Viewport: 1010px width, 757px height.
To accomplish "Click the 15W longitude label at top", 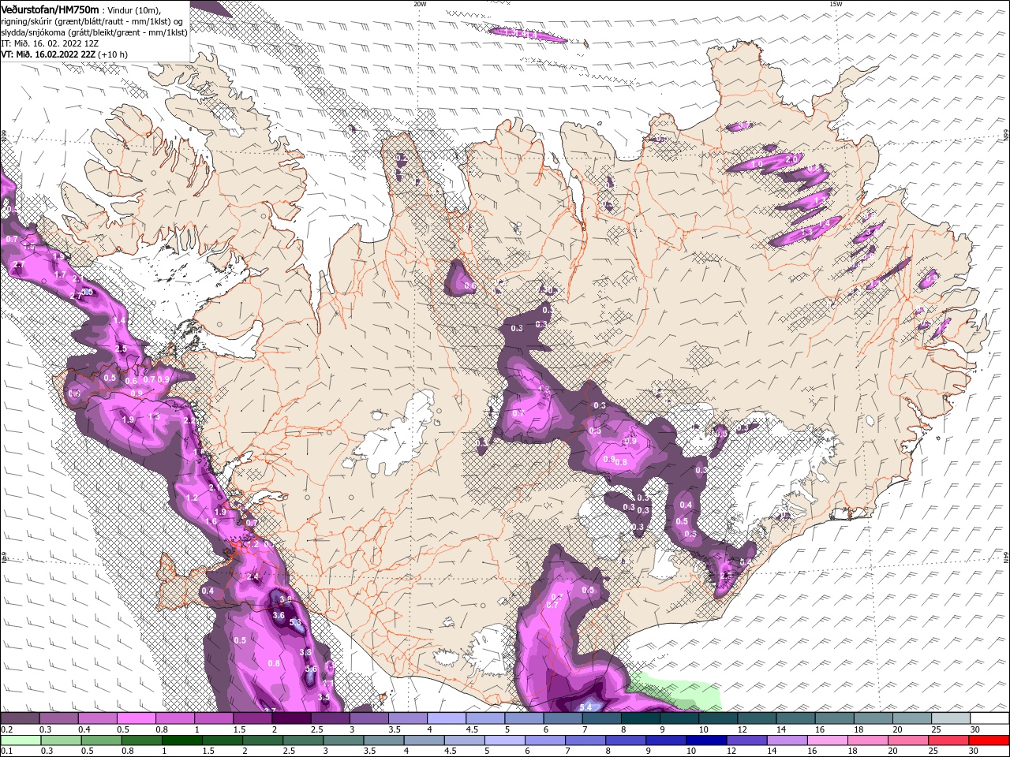I will coord(835,4).
